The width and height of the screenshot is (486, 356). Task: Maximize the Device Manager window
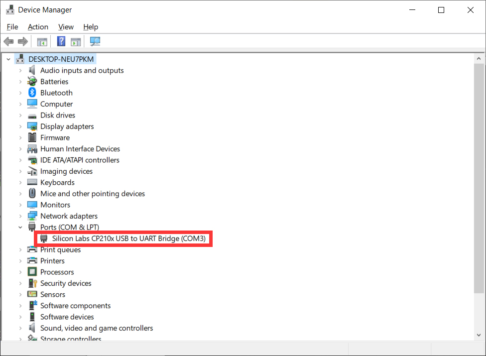click(x=441, y=10)
